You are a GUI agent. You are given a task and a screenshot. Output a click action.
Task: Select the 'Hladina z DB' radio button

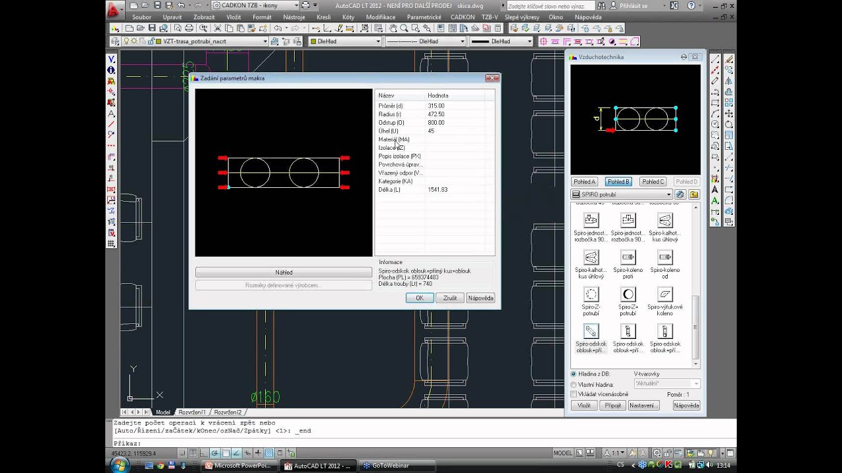(574, 374)
